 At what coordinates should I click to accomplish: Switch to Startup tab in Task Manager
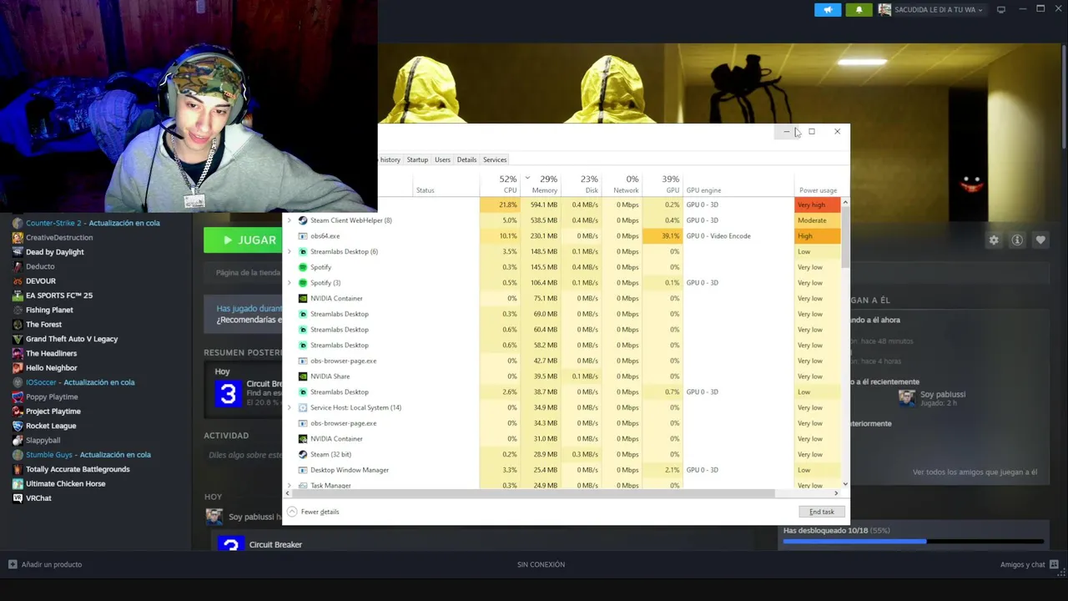coord(417,159)
